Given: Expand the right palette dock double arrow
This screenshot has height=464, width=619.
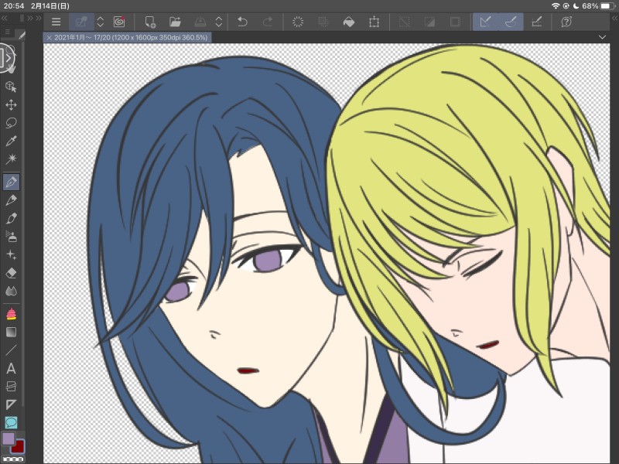Looking at the screenshot, I should click(x=614, y=18).
